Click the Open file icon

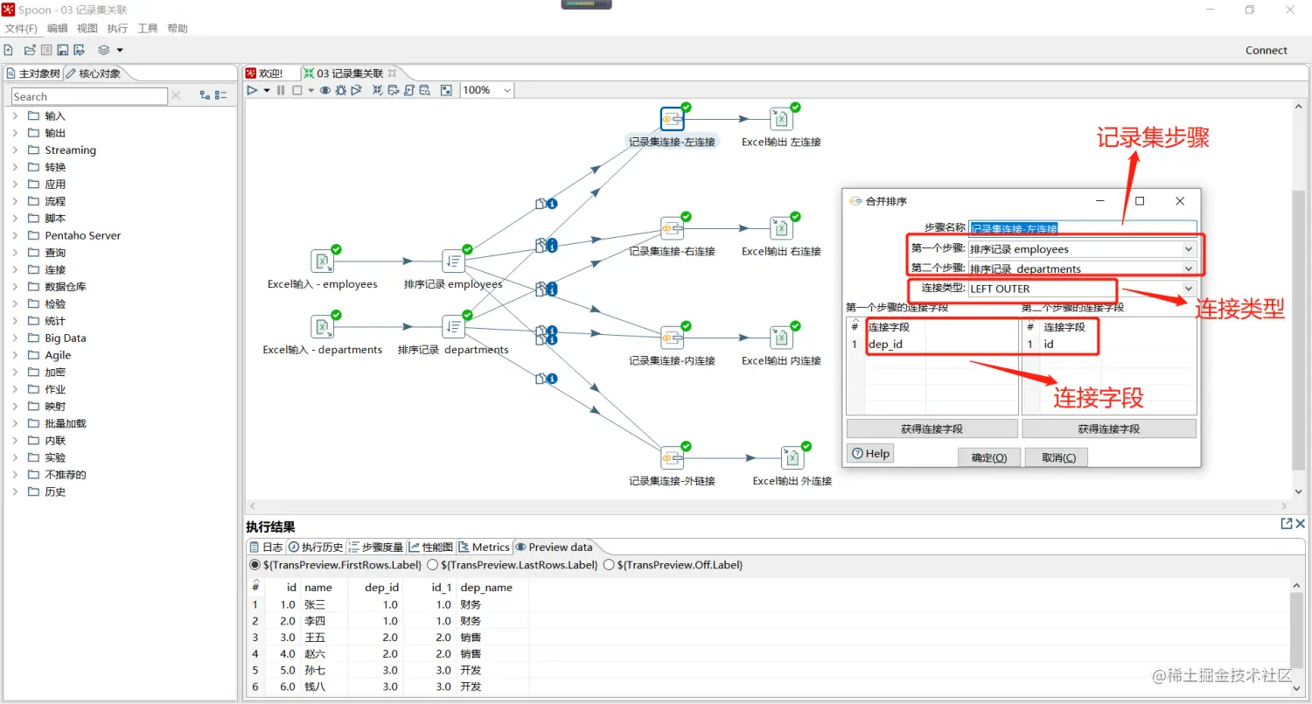(30, 50)
